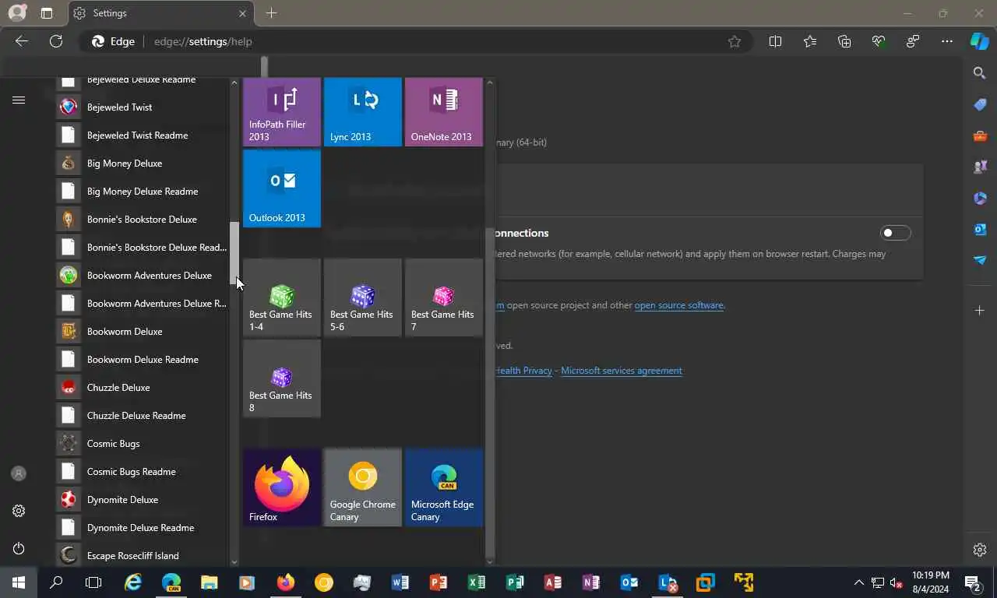Click the Windows Start button
997x598 pixels.
(x=19, y=582)
